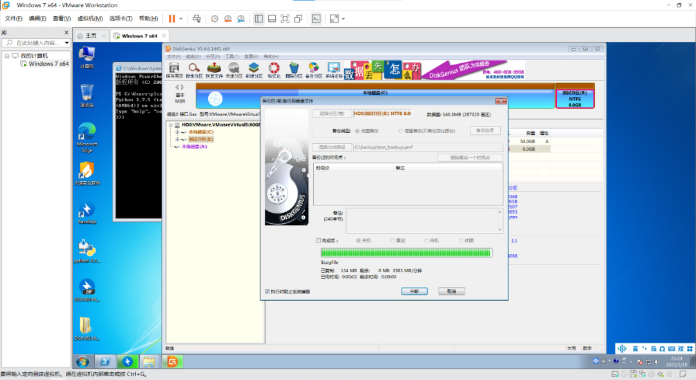Click the 备注 notes text area
The image size is (696, 380).
point(424,221)
